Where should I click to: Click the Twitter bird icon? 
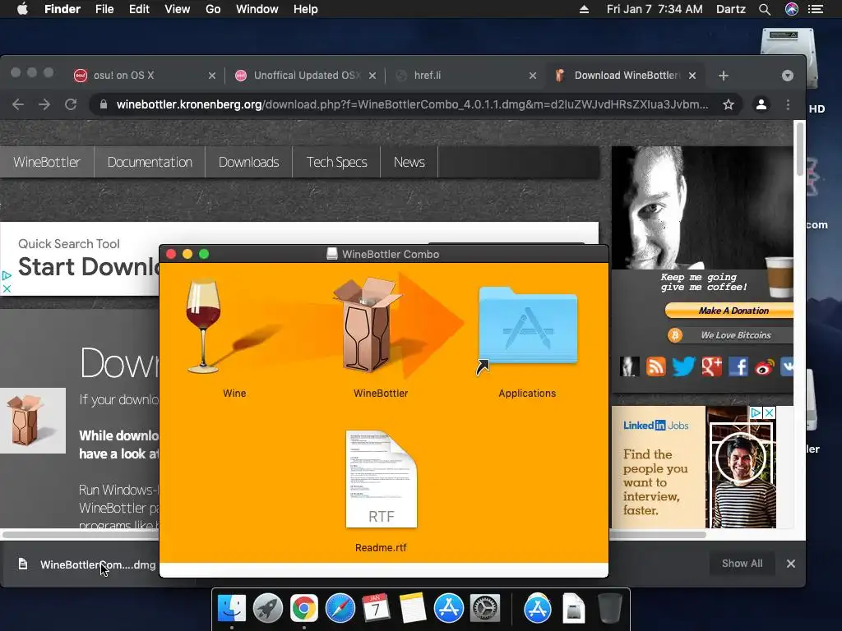pyautogui.click(x=683, y=367)
